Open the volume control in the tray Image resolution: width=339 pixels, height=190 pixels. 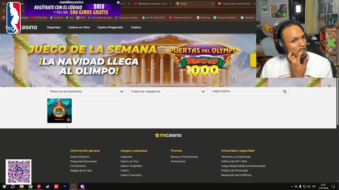(309, 187)
